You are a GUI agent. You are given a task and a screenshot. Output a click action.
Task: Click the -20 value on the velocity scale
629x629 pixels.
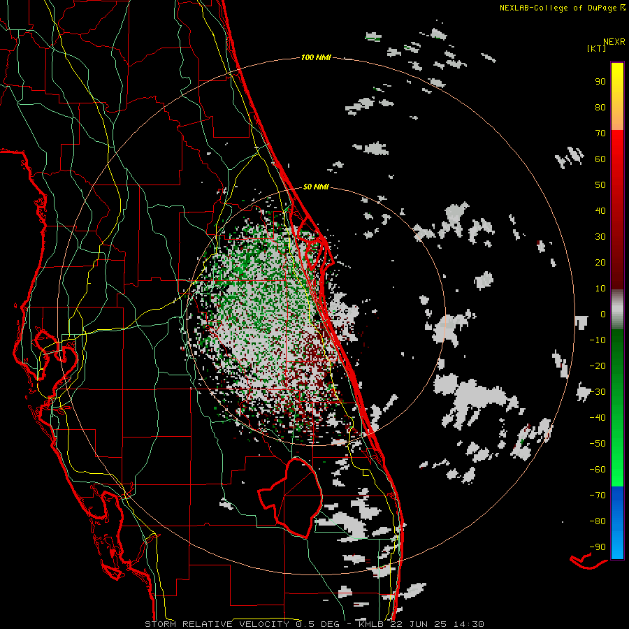tap(598, 366)
